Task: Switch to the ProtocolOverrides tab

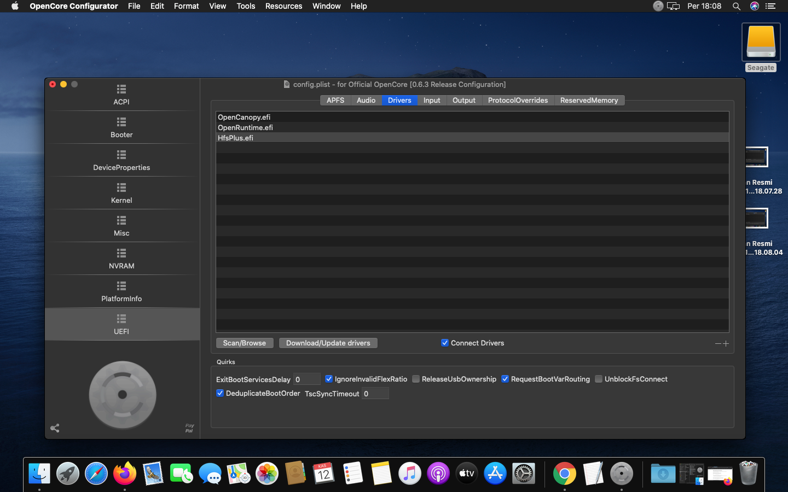Action: click(x=518, y=100)
